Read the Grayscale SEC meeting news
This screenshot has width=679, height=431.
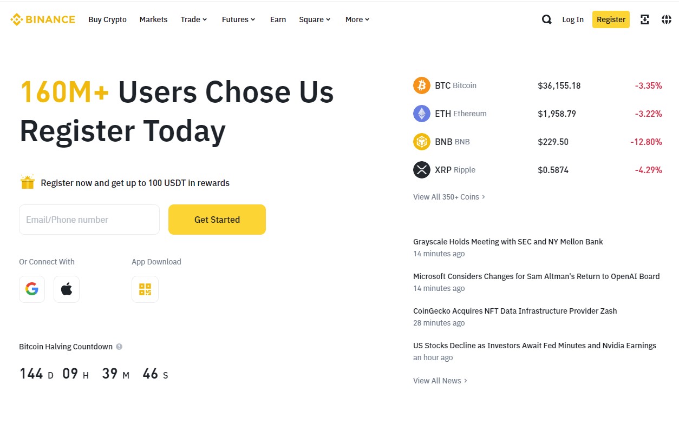click(508, 242)
